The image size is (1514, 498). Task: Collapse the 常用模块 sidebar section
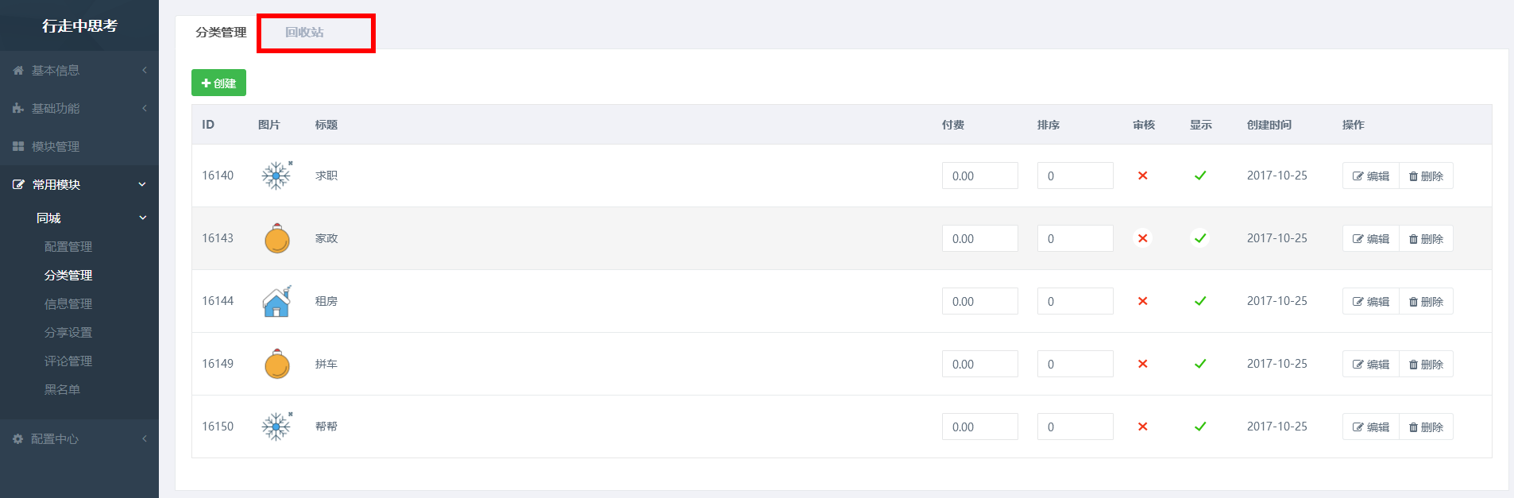(79, 184)
